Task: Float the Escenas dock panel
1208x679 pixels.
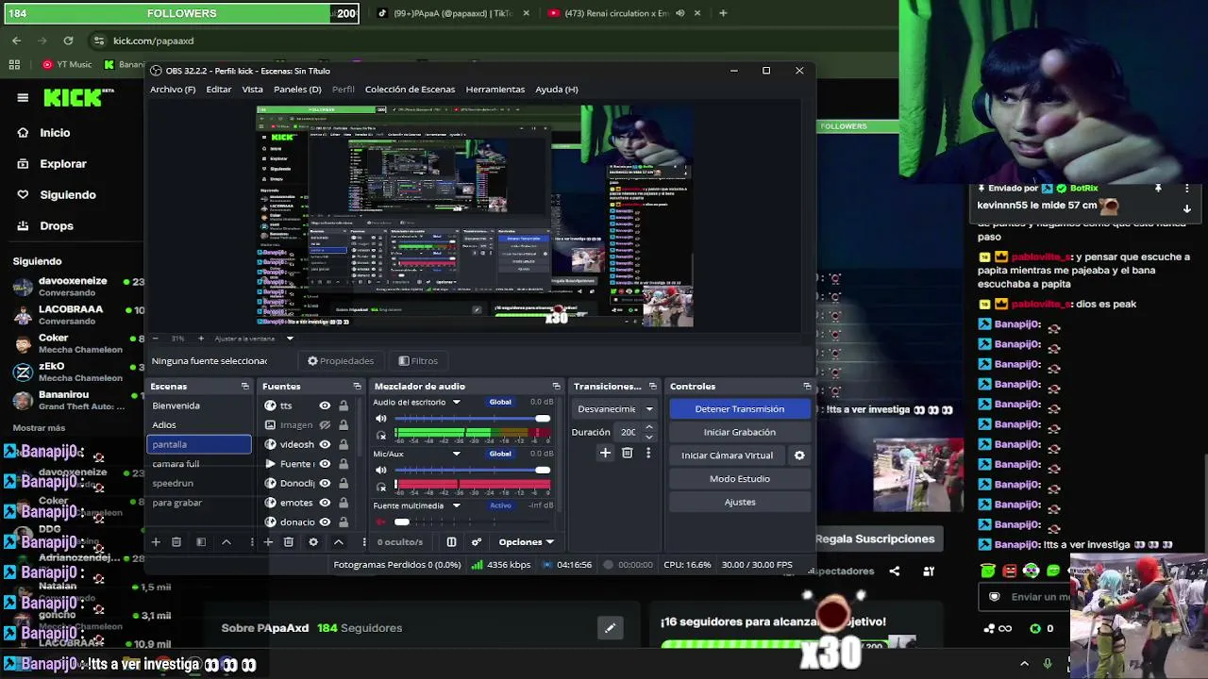Action: coord(245,387)
